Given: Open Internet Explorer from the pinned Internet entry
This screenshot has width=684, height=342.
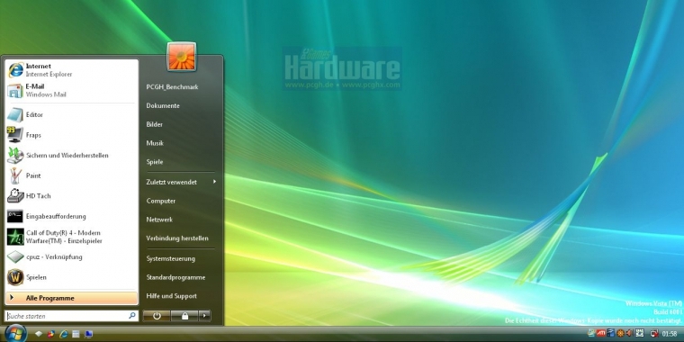Looking at the screenshot, I should [71, 70].
